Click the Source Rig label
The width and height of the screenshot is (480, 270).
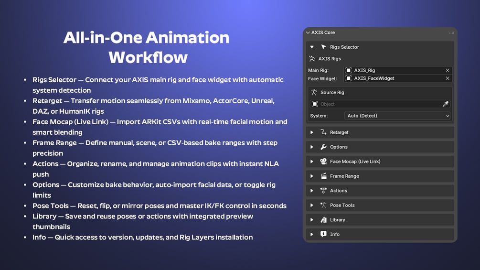click(x=332, y=92)
